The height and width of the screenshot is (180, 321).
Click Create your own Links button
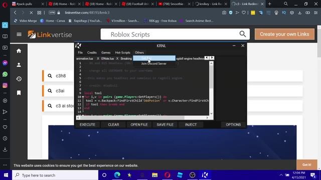pos(284,34)
